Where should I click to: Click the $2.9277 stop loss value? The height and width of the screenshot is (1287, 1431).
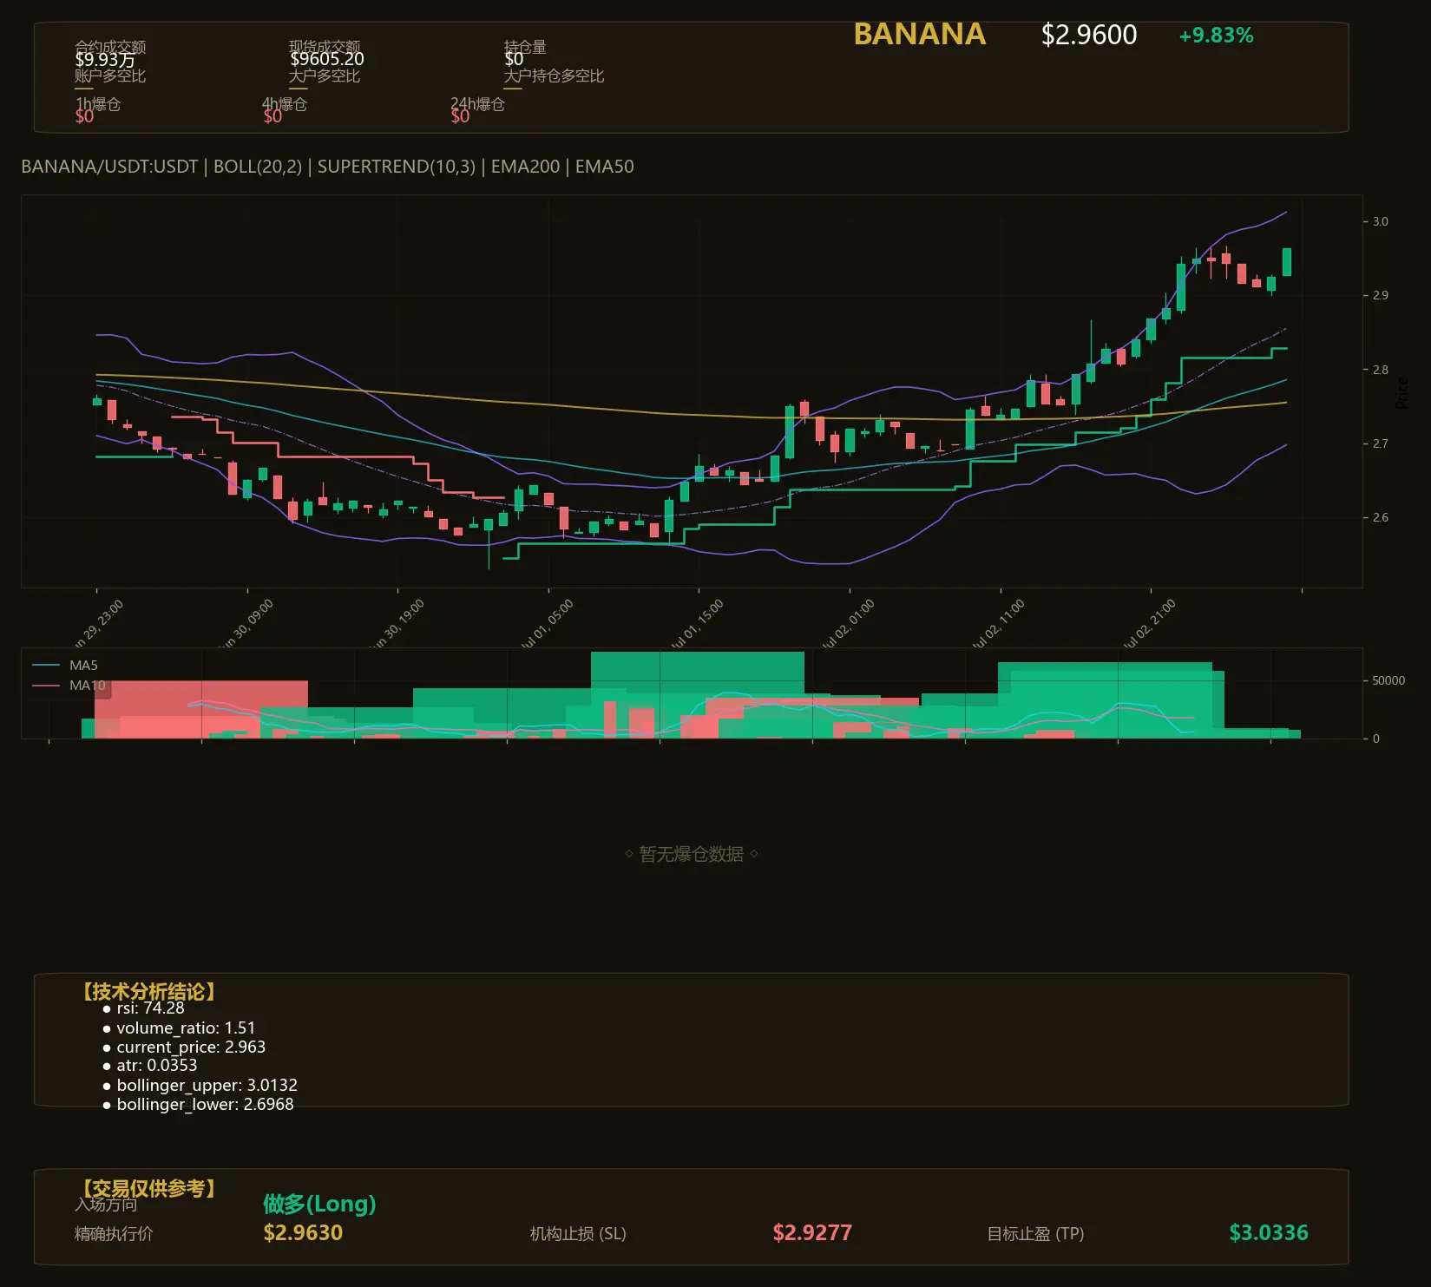click(x=812, y=1232)
